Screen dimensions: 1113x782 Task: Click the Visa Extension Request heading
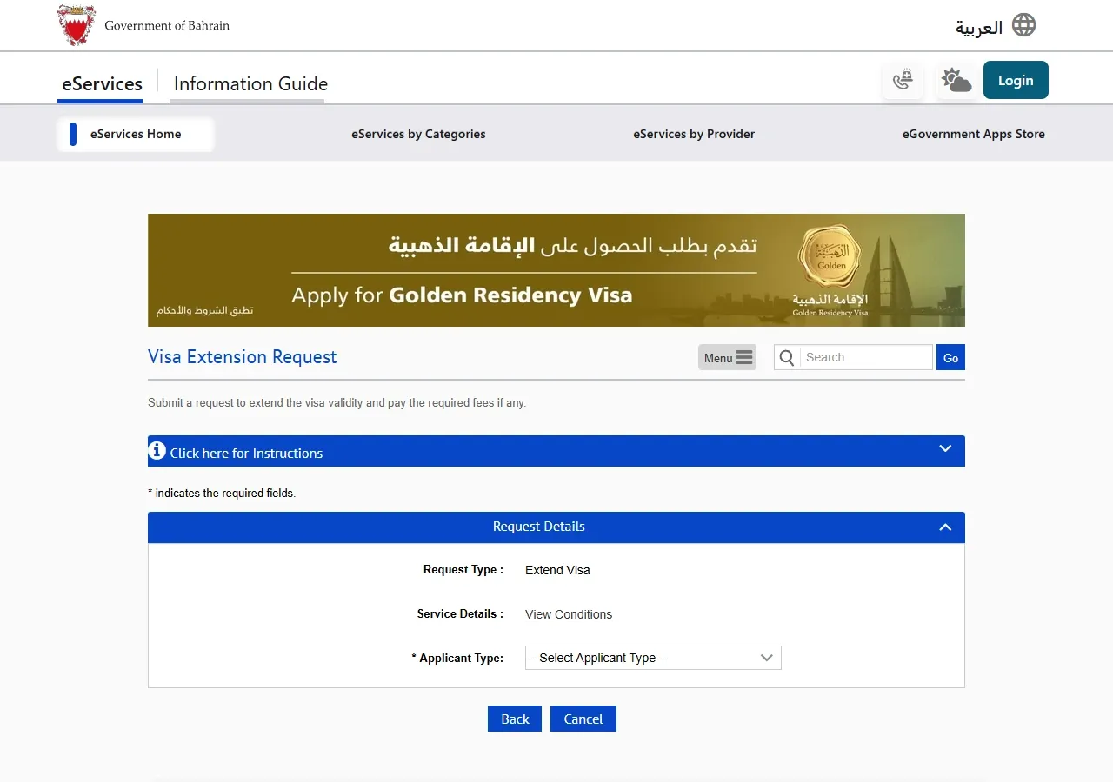point(243,357)
